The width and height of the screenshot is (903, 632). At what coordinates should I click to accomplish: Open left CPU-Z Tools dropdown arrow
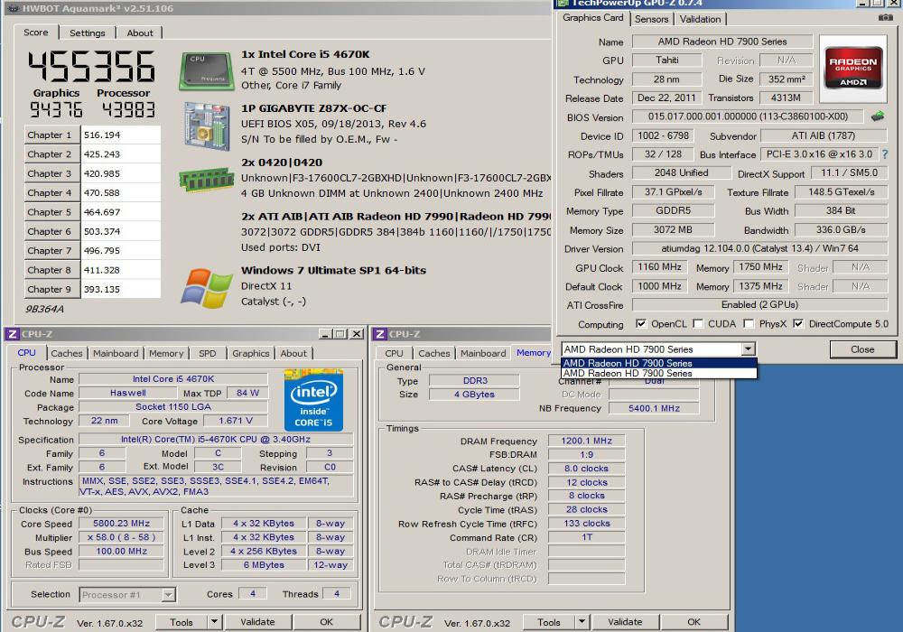click(x=214, y=622)
